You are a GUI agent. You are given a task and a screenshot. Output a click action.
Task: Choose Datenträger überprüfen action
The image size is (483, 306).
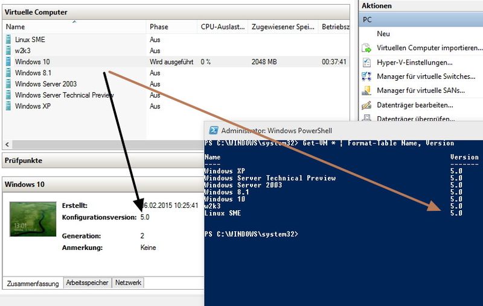click(x=416, y=118)
